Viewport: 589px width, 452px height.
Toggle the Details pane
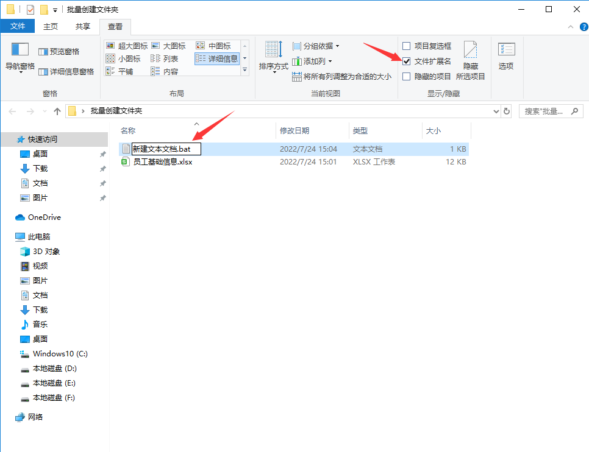pyautogui.click(x=66, y=71)
